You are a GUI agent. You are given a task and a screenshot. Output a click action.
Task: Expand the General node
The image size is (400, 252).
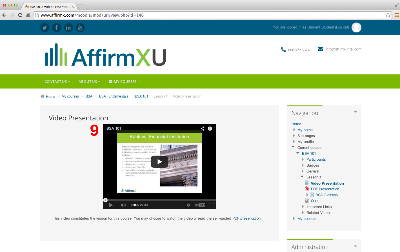point(303,171)
